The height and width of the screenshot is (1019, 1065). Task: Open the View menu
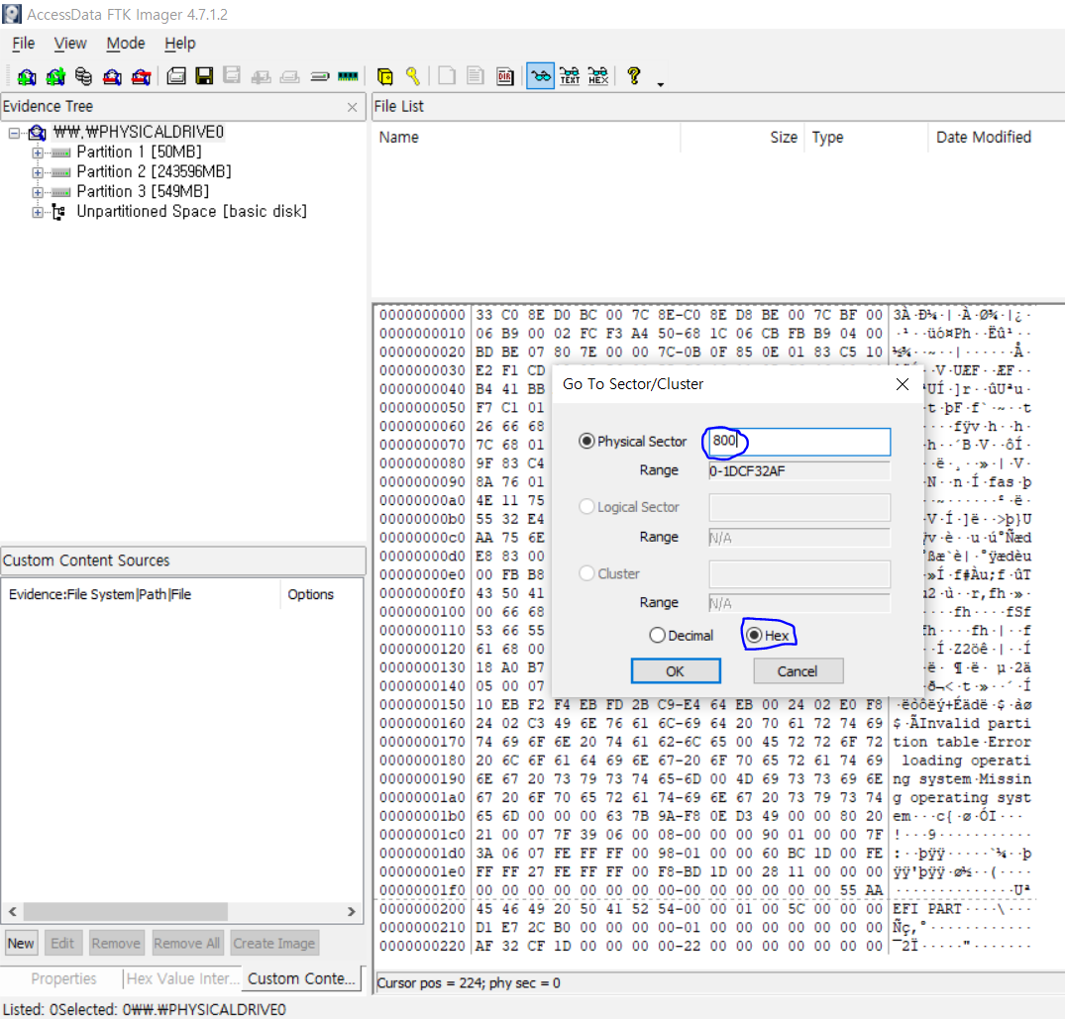[x=70, y=44]
